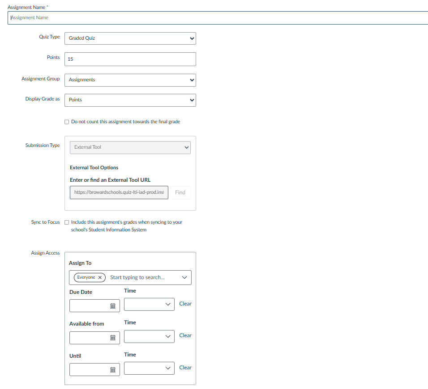Open the Display Grade as dropdown
The width and height of the screenshot is (428, 389).
[130, 100]
